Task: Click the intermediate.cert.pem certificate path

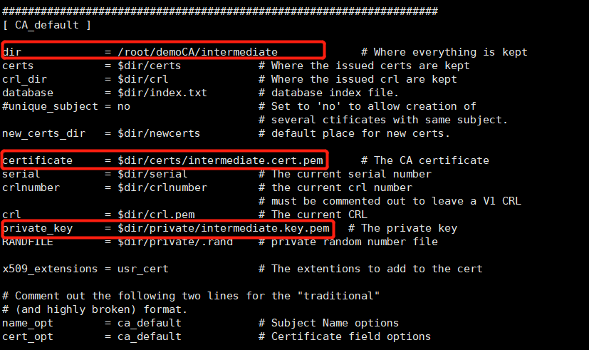Action: pos(221,160)
